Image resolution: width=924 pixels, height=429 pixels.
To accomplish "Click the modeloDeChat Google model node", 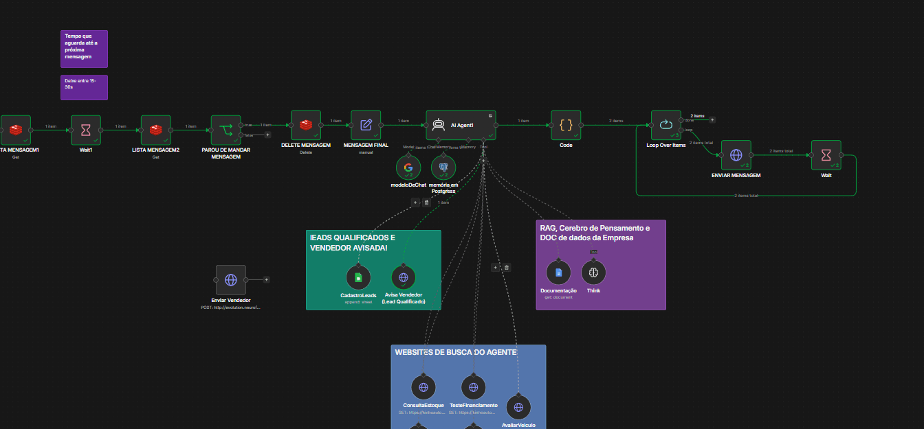I will pyautogui.click(x=408, y=167).
